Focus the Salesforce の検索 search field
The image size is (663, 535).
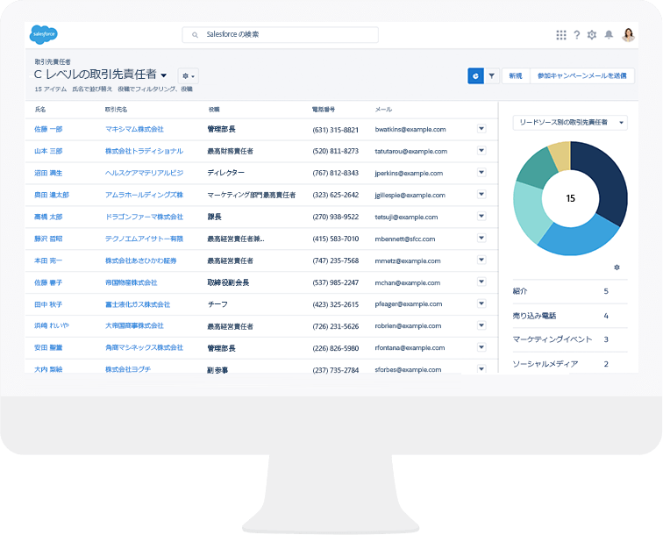281,35
